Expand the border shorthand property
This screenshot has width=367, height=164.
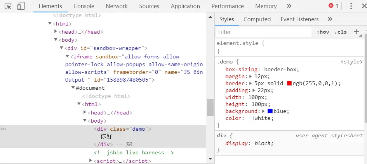[250, 83]
